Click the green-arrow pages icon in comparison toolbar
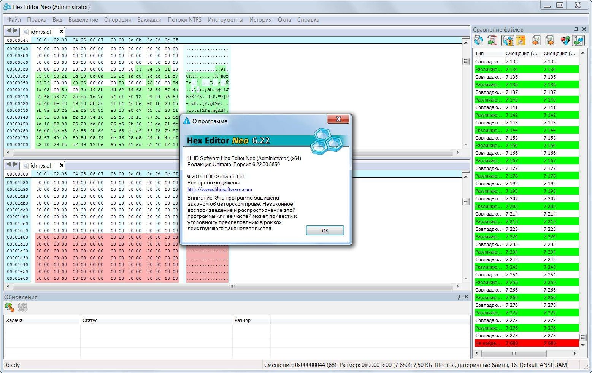 point(492,40)
